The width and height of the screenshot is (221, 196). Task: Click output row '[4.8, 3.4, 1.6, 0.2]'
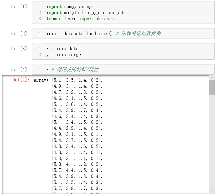click(x=77, y=146)
